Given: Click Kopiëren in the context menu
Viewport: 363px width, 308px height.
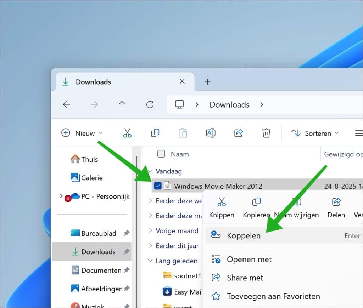Looking at the screenshot, I should pos(257,208).
